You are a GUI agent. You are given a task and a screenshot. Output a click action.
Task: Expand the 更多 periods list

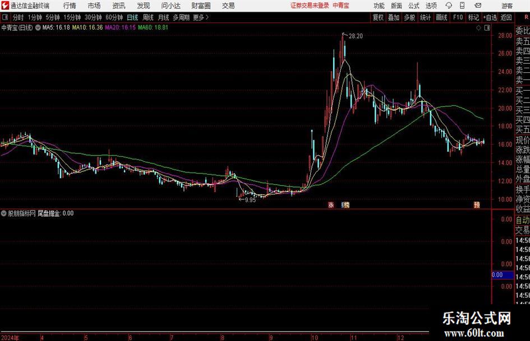pyautogui.click(x=201, y=17)
